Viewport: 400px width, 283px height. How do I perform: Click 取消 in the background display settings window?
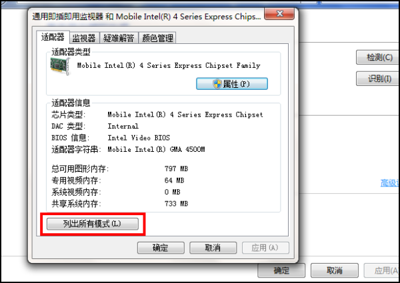[335, 270]
